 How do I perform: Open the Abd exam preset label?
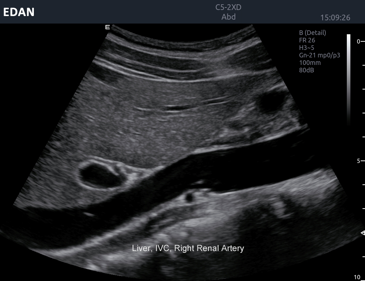point(228,17)
